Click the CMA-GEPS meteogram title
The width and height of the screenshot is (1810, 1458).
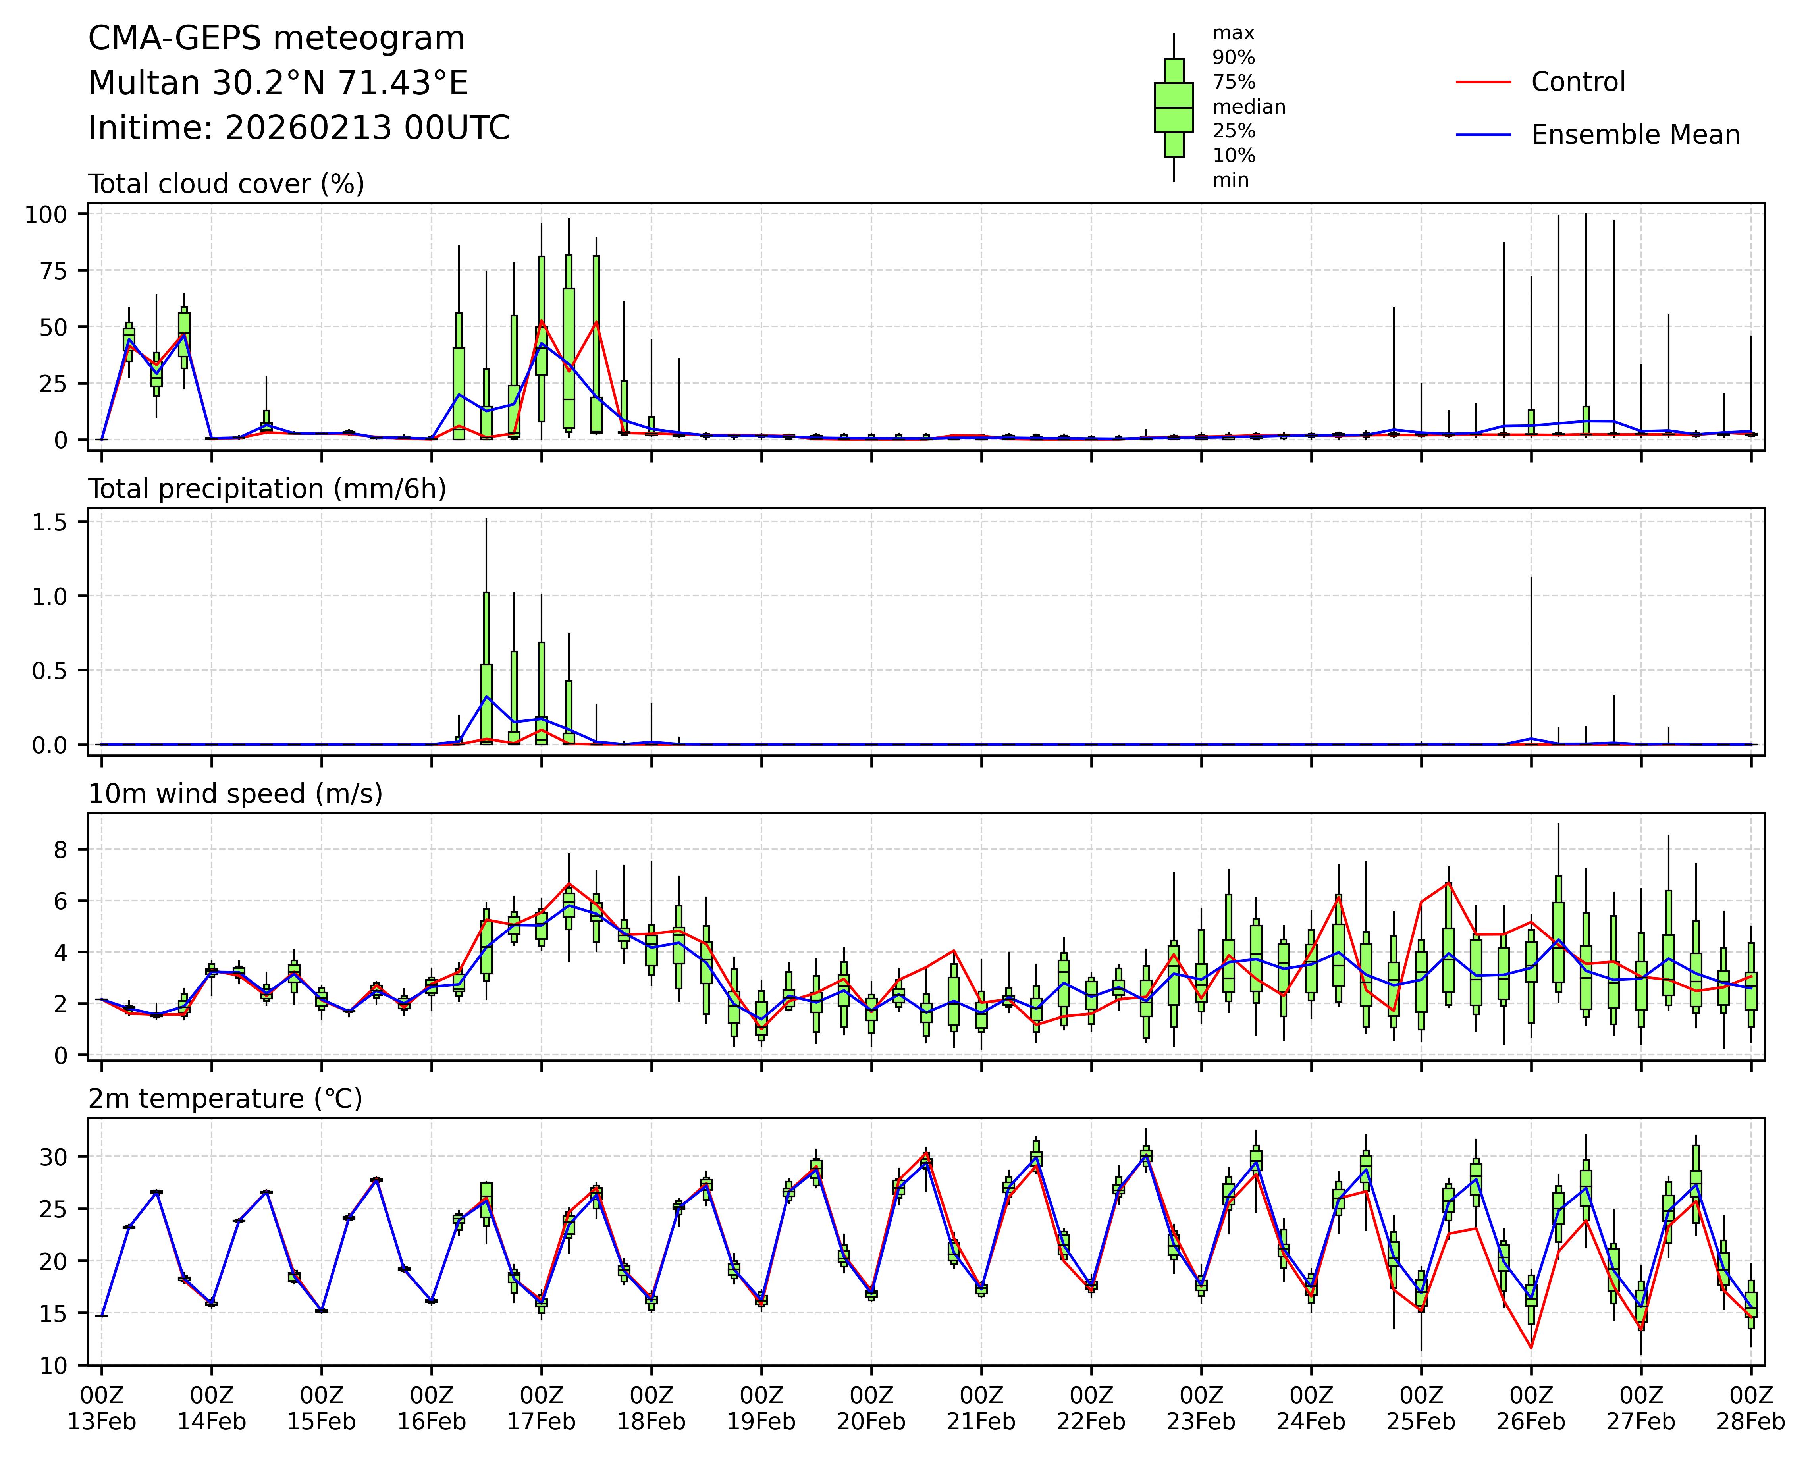tap(276, 39)
